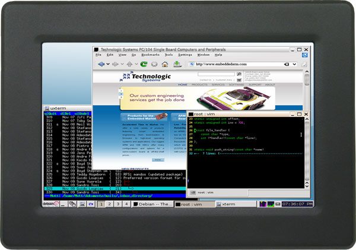Viewport: 356px width, 250px height.
Task: Click the shopping cart icon on the webpage
Action: point(239,80)
